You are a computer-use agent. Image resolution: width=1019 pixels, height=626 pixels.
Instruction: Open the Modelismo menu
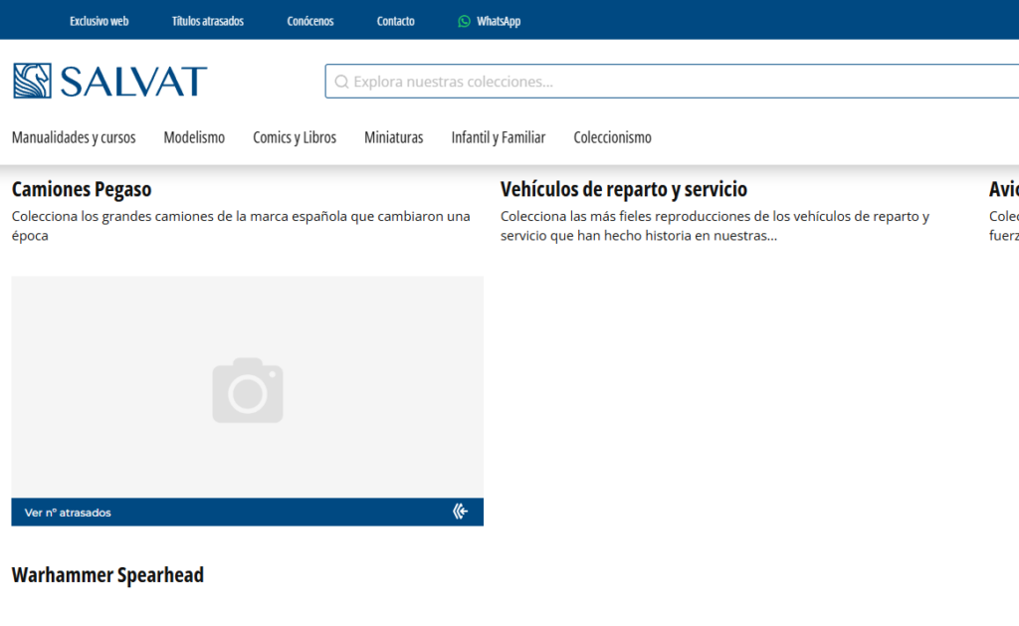(x=194, y=137)
